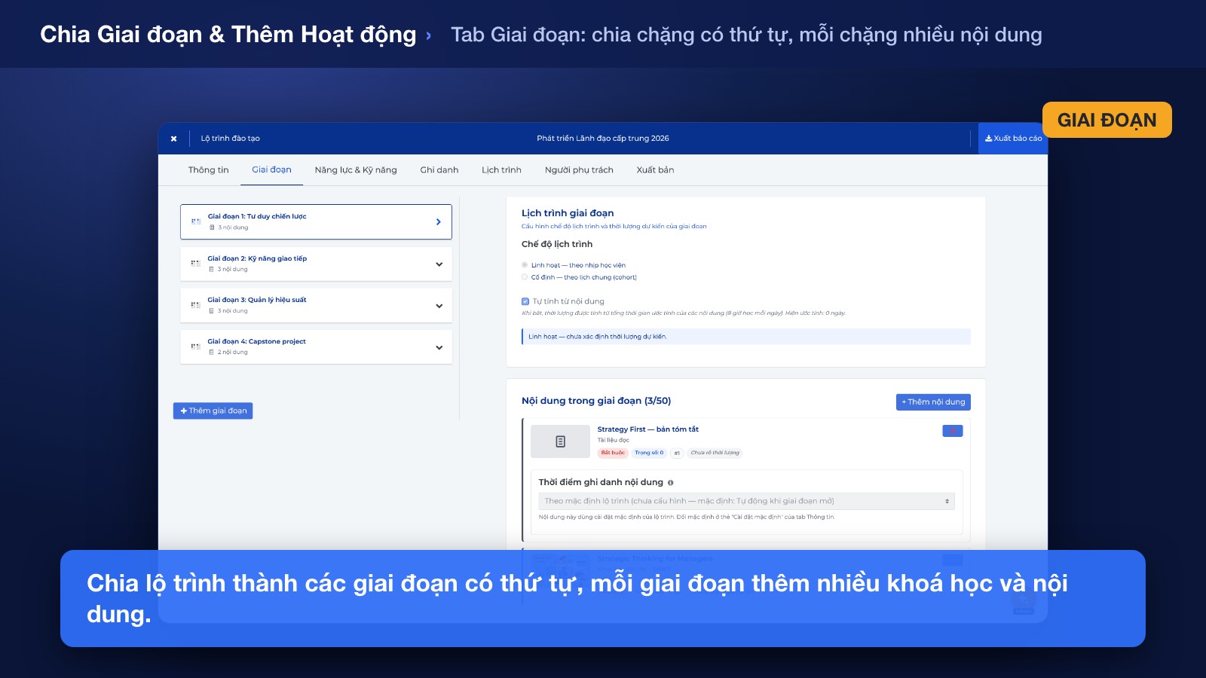The width and height of the screenshot is (1206, 678).
Task: Click the 'Trọng số: 0' badge
Action: point(649,453)
